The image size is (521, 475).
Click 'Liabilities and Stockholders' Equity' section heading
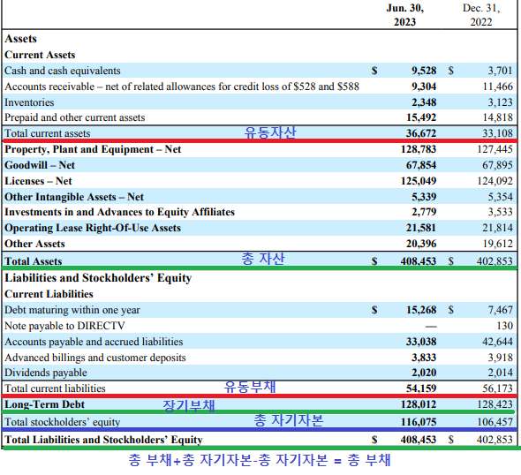point(98,278)
